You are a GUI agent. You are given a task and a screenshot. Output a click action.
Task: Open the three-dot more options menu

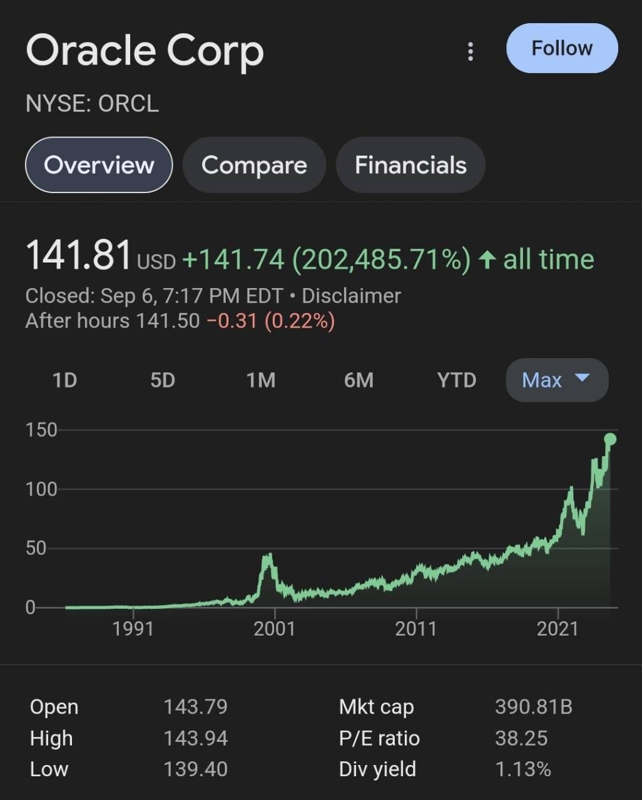pyautogui.click(x=471, y=51)
